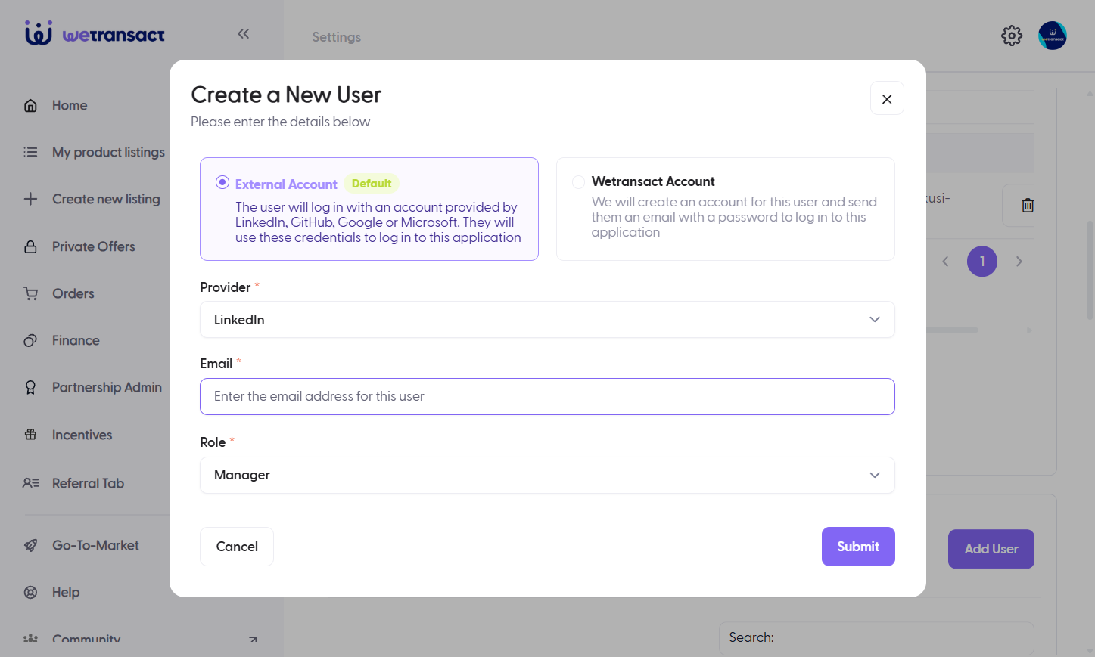Click the Settings page title
This screenshot has width=1095, height=657.
[337, 37]
